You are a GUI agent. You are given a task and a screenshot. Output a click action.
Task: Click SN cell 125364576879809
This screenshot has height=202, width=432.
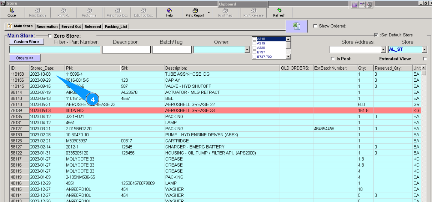[x=142, y=183]
